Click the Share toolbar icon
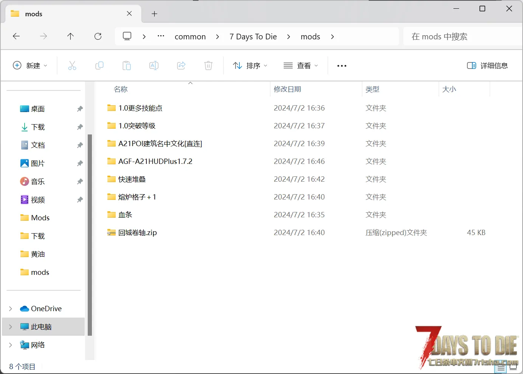Screen dimensions: 523x374 (x=181, y=65)
